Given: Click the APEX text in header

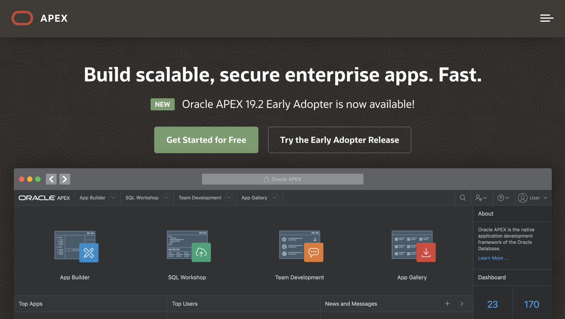Looking at the screenshot, I should tap(54, 18).
